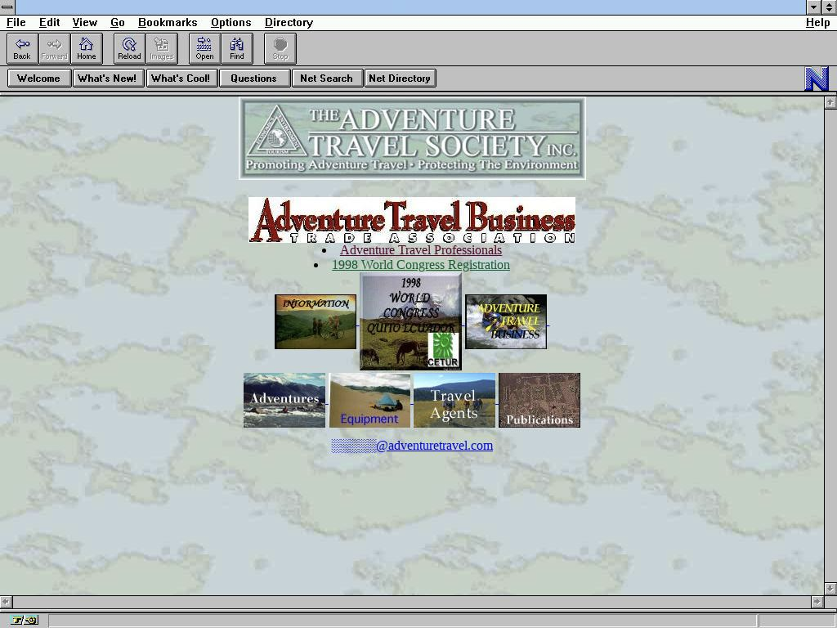Click the vertical scrollbar down arrow
The width and height of the screenshot is (837, 628).
coord(830,588)
